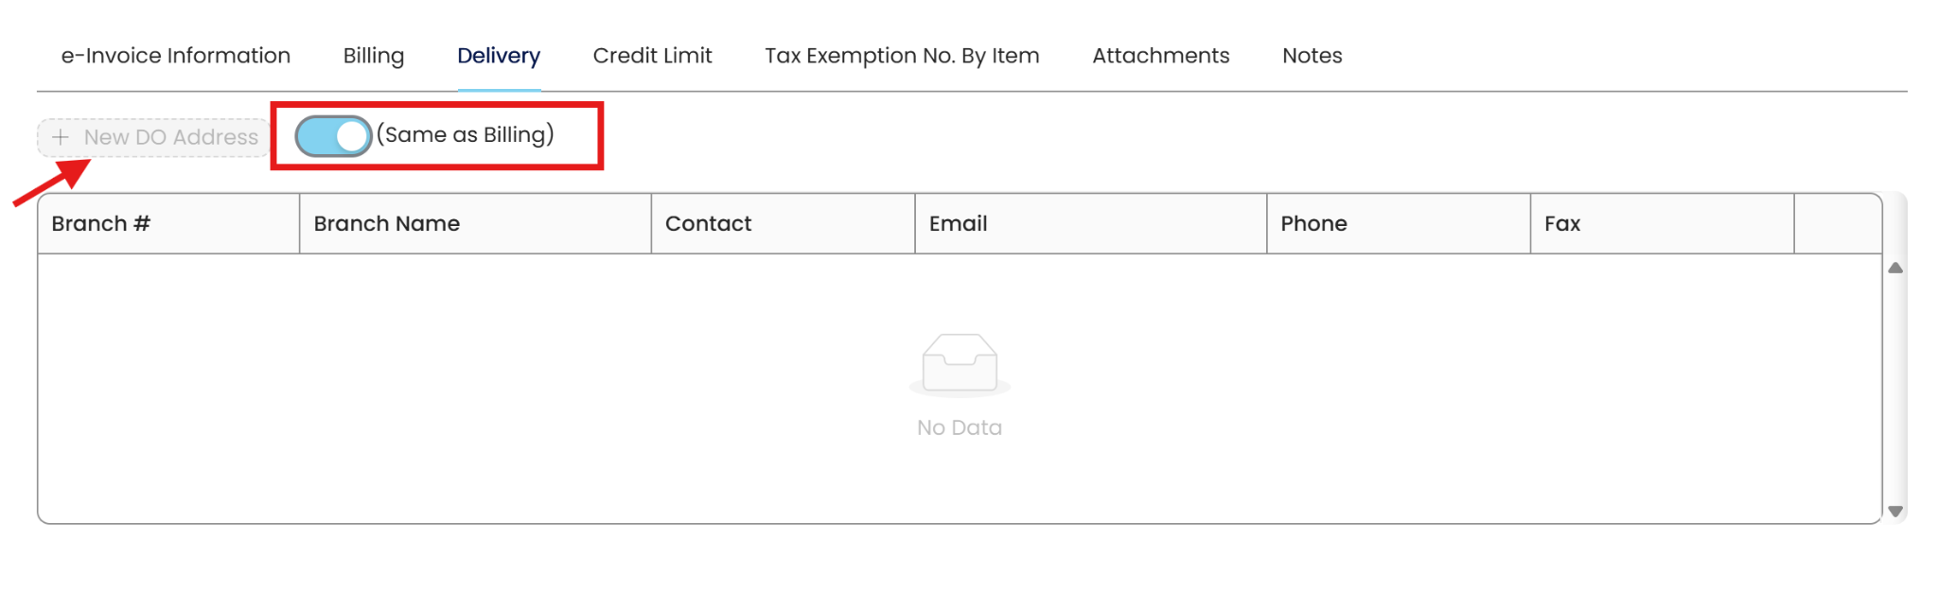Click the Branch Name column header
This screenshot has width=1938, height=592.
tap(386, 224)
